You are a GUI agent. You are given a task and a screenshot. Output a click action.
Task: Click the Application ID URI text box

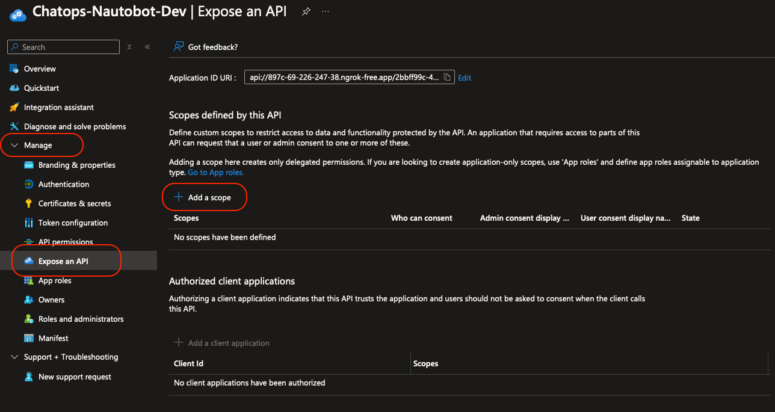349,78
